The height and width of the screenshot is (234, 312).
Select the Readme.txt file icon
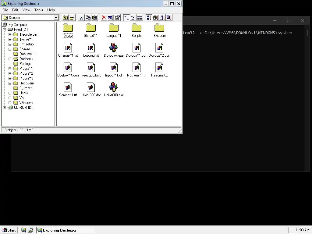[159, 70]
